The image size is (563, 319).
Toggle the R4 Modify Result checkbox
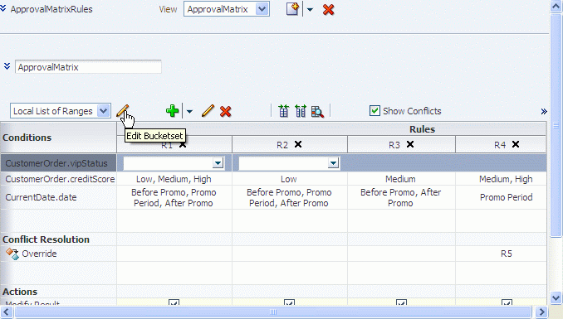point(507,303)
